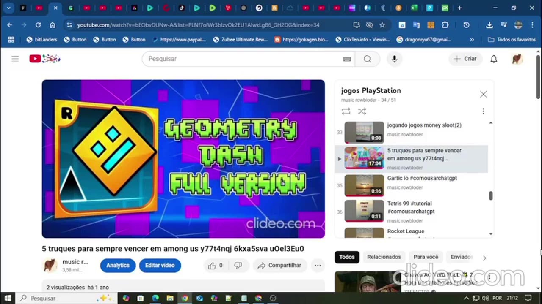Click the playlist scrollbar thumb

pyautogui.click(x=491, y=195)
